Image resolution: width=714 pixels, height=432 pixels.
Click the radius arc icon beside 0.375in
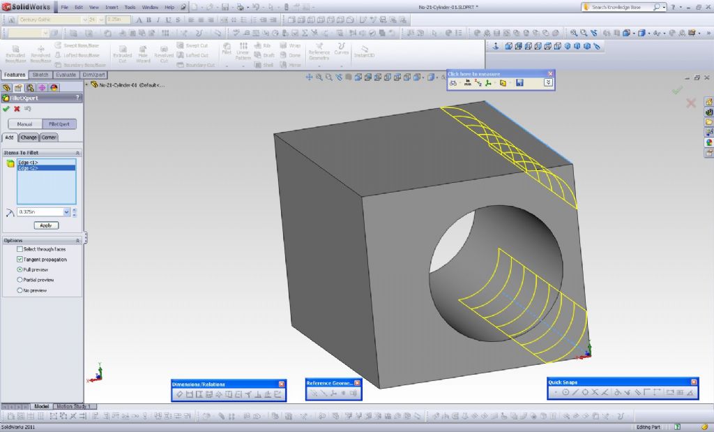tap(10, 212)
